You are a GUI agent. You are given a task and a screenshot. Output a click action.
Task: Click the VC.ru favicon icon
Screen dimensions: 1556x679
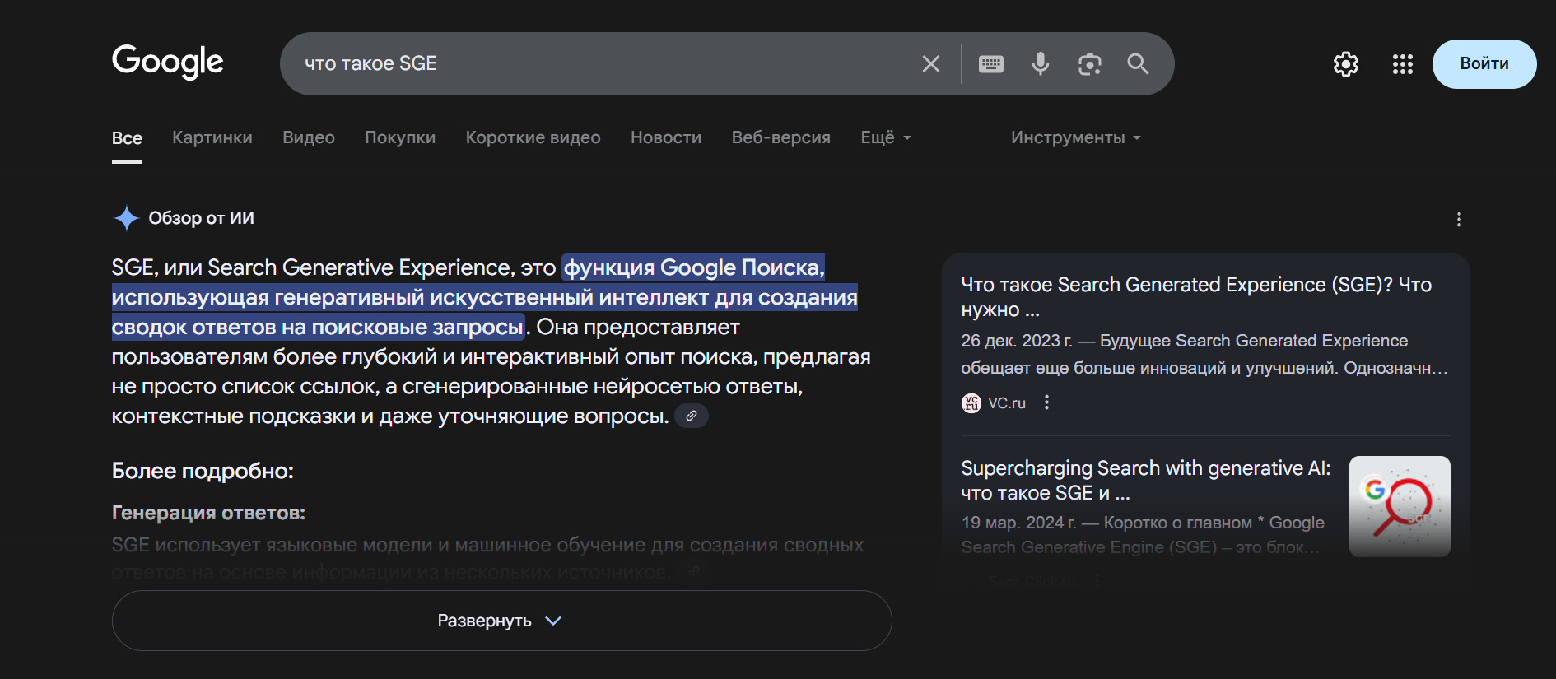coord(971,402)
